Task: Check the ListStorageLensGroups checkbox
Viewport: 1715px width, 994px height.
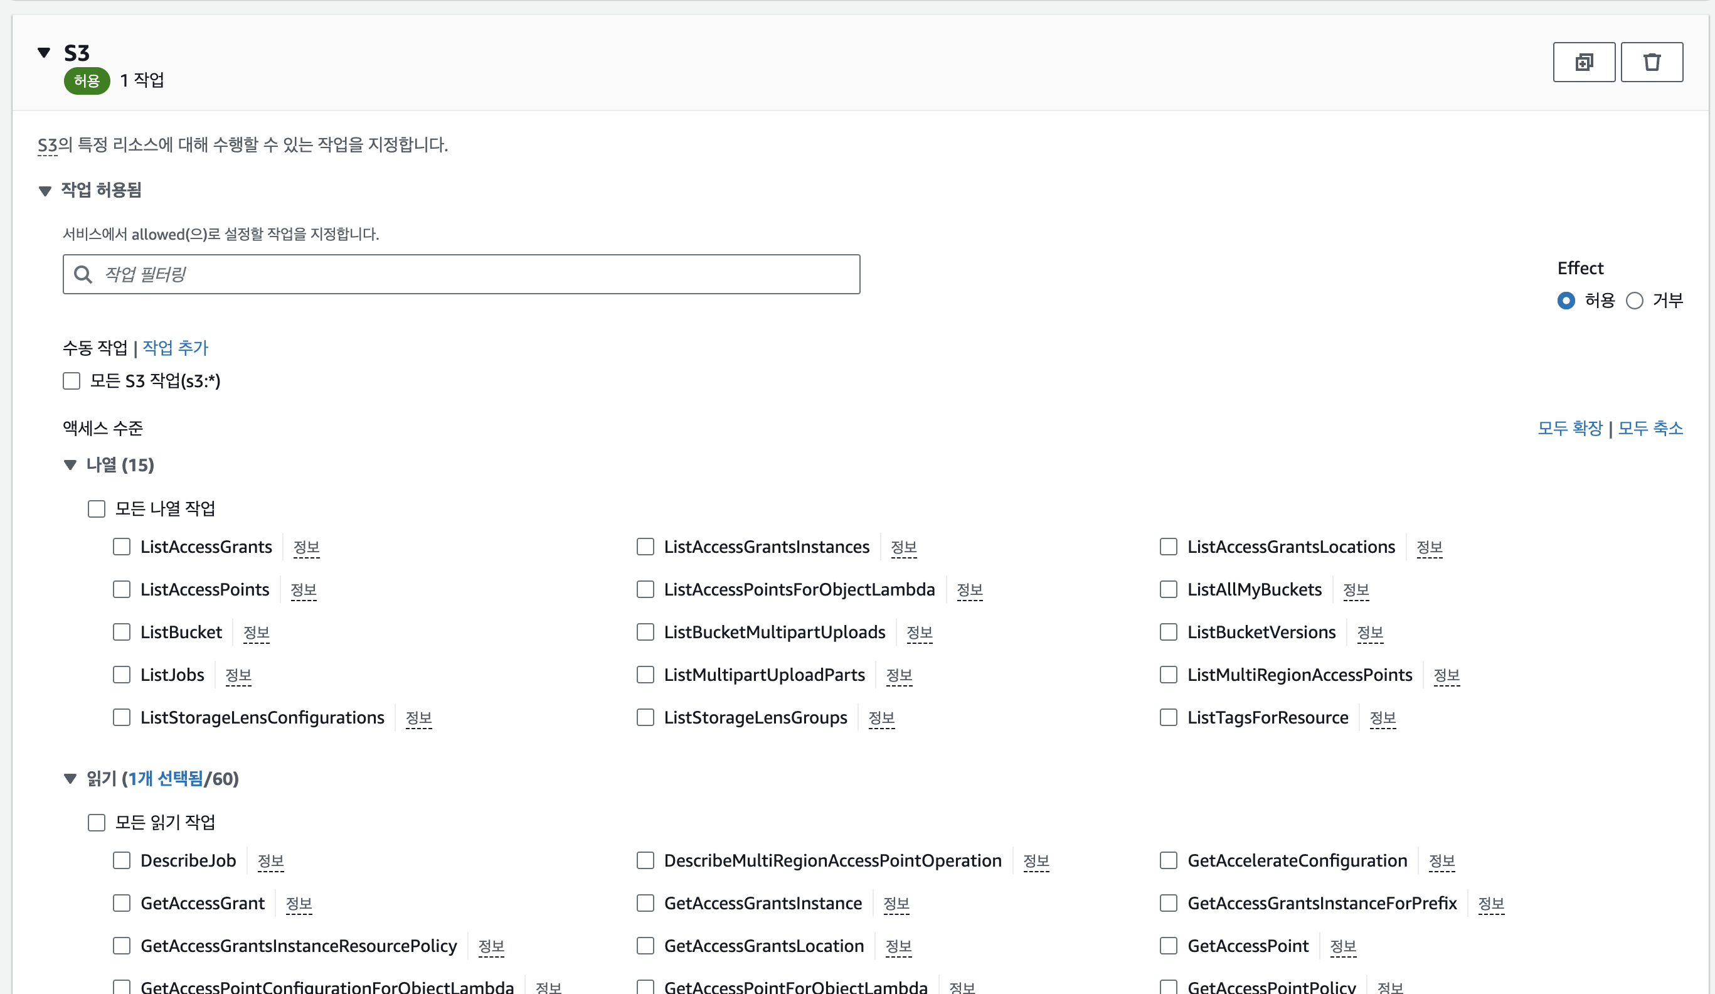Action: (x=645, y=718)
